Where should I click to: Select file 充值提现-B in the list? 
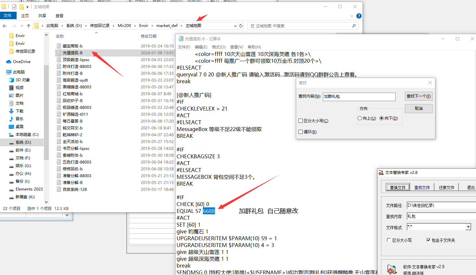(73, 53)
